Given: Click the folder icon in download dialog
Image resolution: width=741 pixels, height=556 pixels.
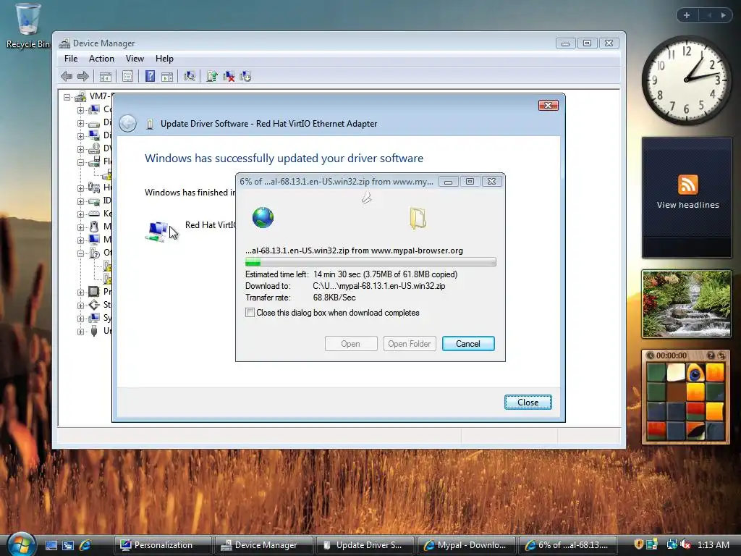Looking at the screenshot, I should click(418, 218).
